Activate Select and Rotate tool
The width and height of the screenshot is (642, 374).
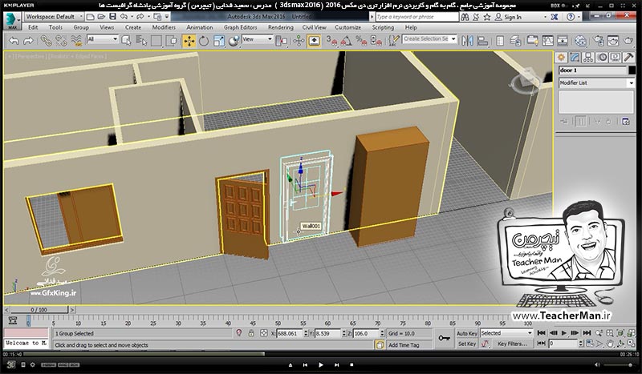204,41
